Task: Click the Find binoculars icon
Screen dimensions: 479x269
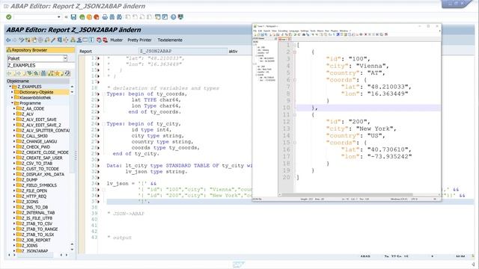Action: pos(112,17)
